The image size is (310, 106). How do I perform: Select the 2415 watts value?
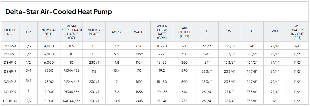[x=139, y=101]
